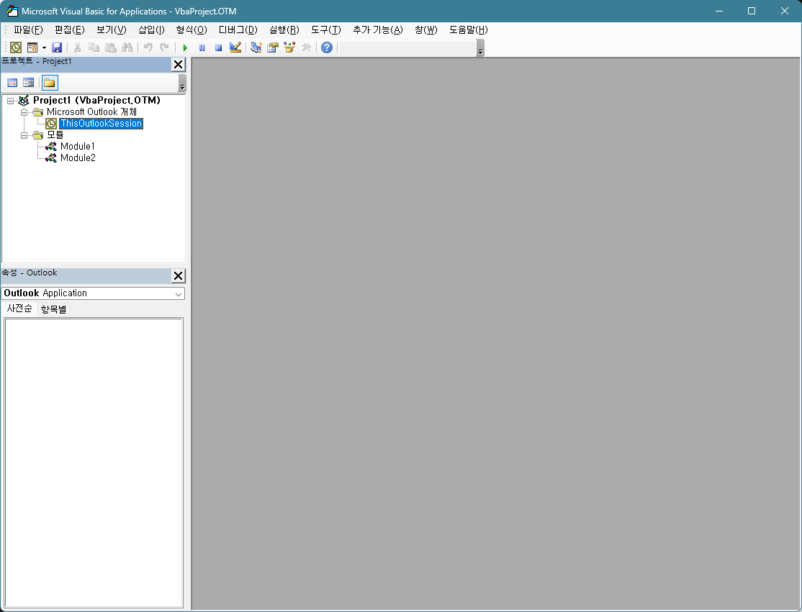Click project panel toolbar options arrow
Viewport: 802px width, 612px height.
tap(182, 83)
